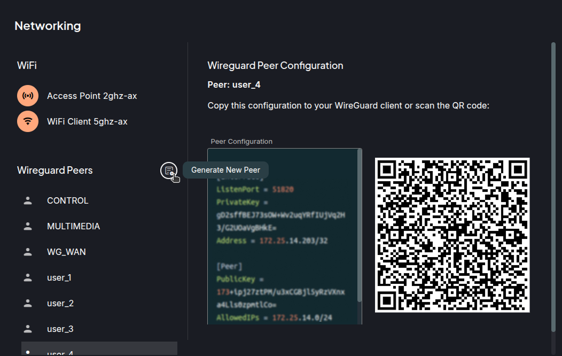Screen dimensions: 562x356
Task: Click the Wireguard Peer Configuration heading
Action: (x=275, y=66)
